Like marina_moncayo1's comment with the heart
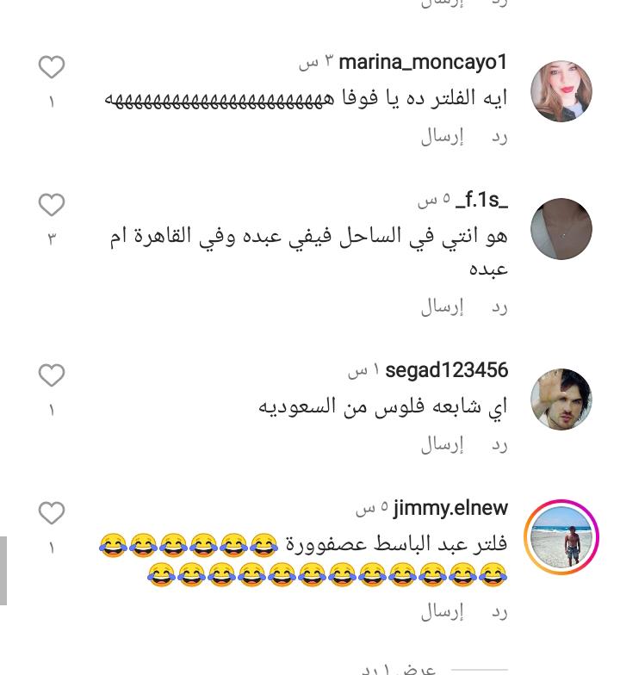The width and height of the screenshot is (620, 675). 52,67
